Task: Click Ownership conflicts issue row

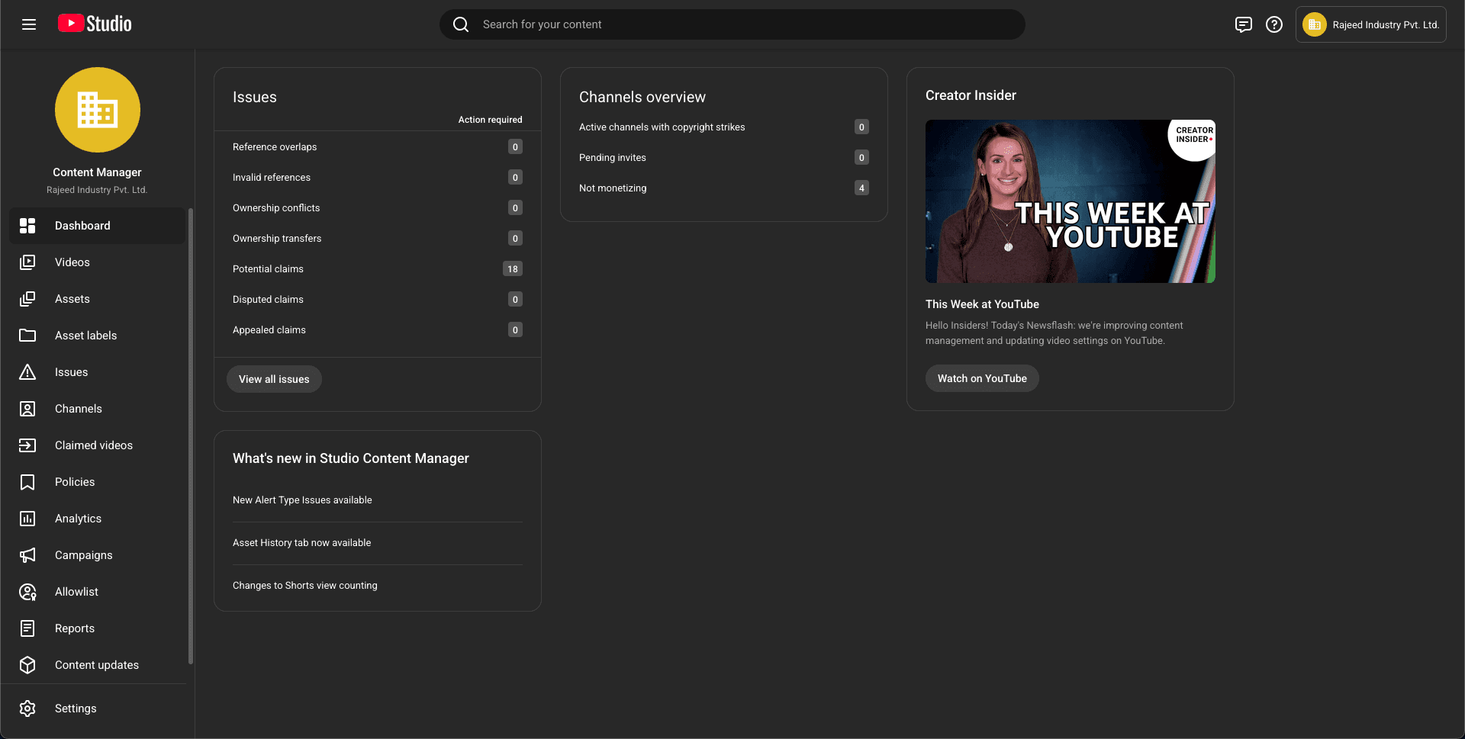Action: [x=378, y=207]
